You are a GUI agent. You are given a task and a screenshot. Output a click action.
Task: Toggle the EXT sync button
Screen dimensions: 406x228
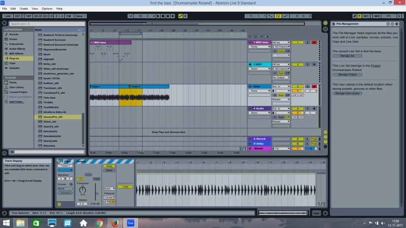coord(17,16)
